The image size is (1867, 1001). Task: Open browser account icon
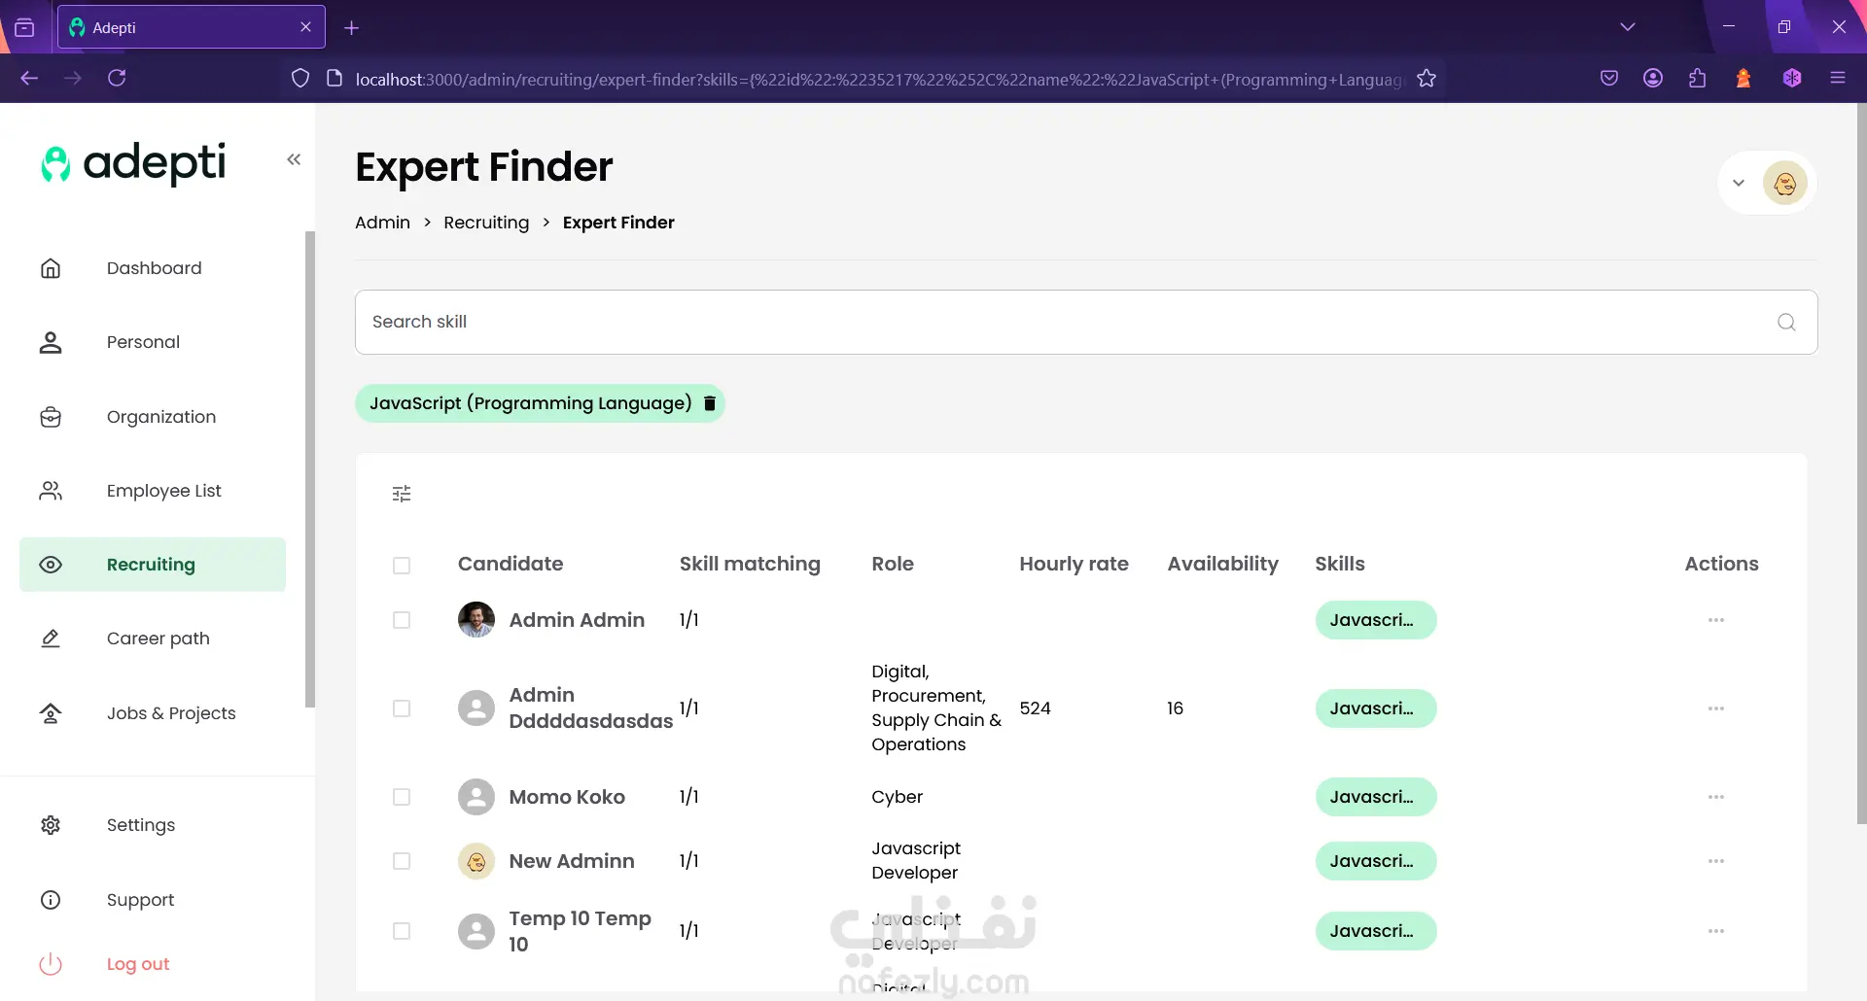1653,78
